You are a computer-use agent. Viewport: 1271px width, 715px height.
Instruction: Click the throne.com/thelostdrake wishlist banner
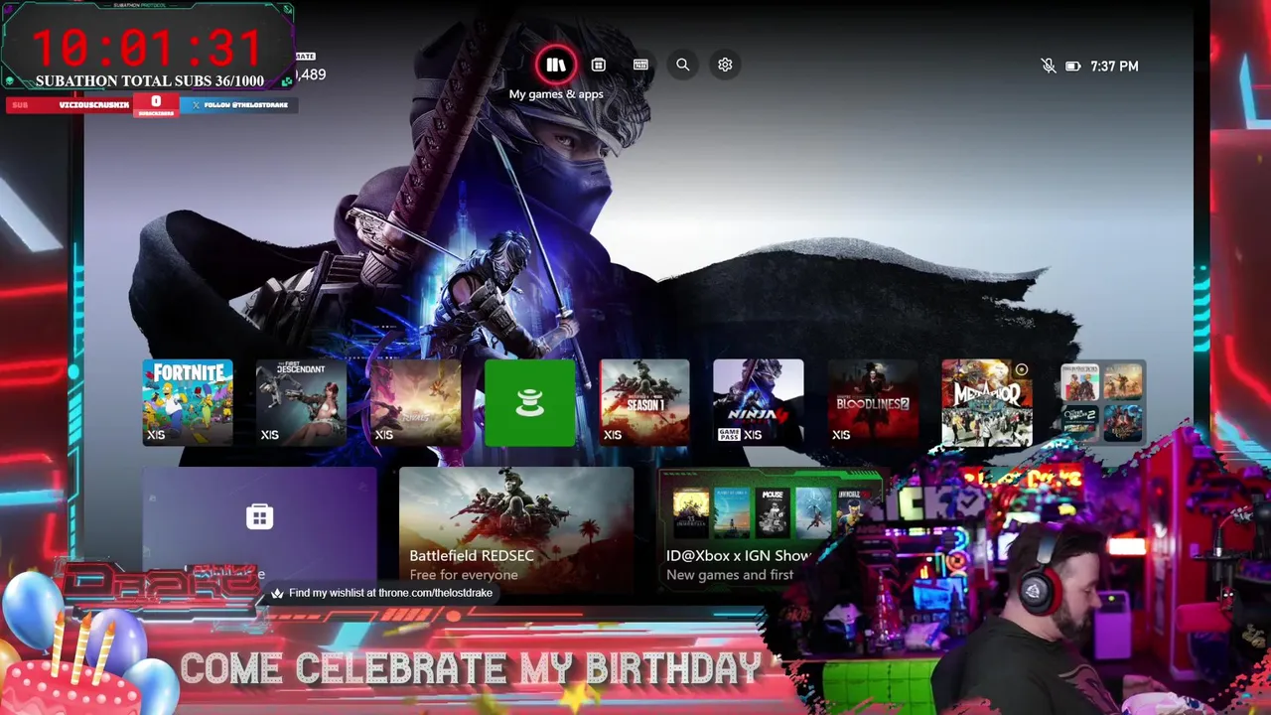click(x=381, y=593)
